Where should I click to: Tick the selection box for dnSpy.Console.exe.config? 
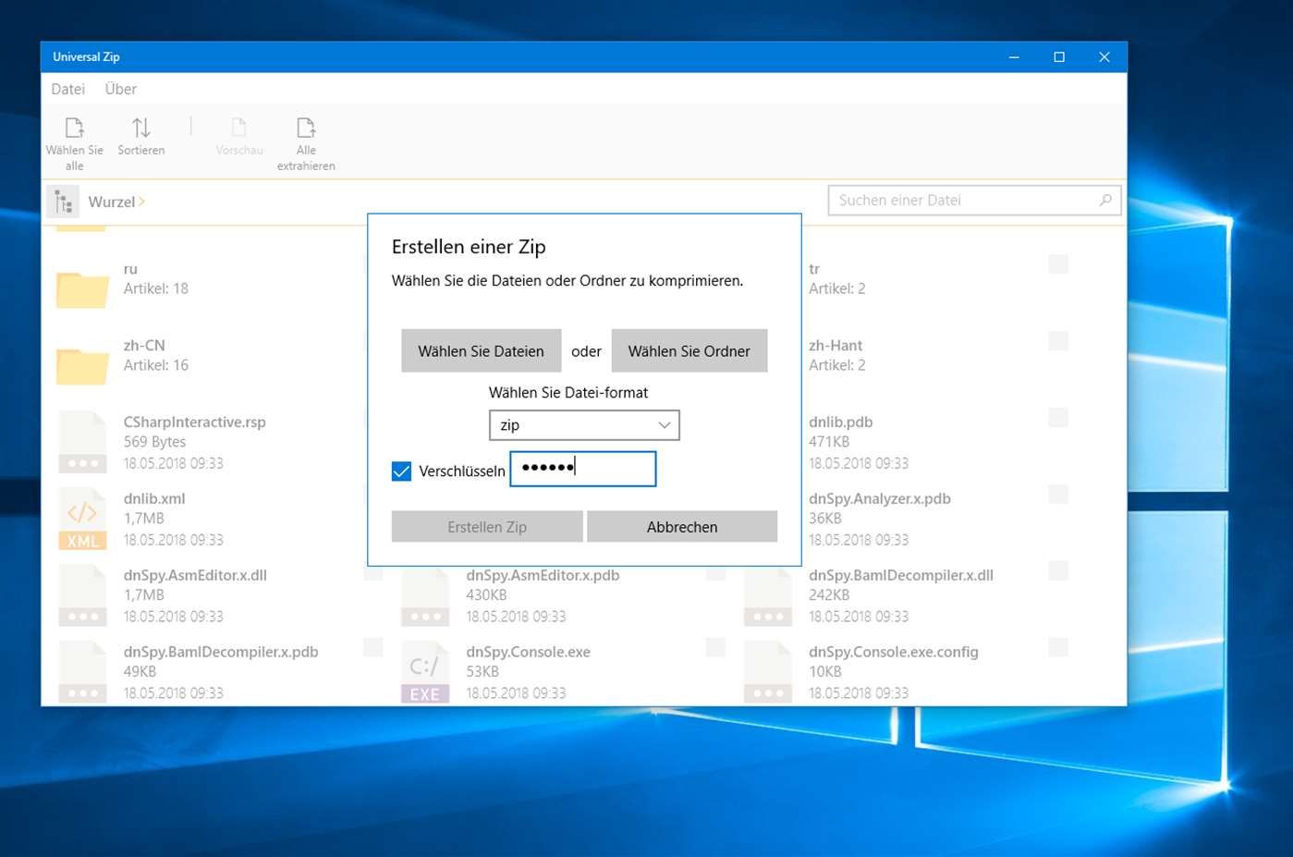[1058, 647]
